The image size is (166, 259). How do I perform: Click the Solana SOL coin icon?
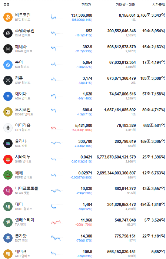click(x=8, y=143)
